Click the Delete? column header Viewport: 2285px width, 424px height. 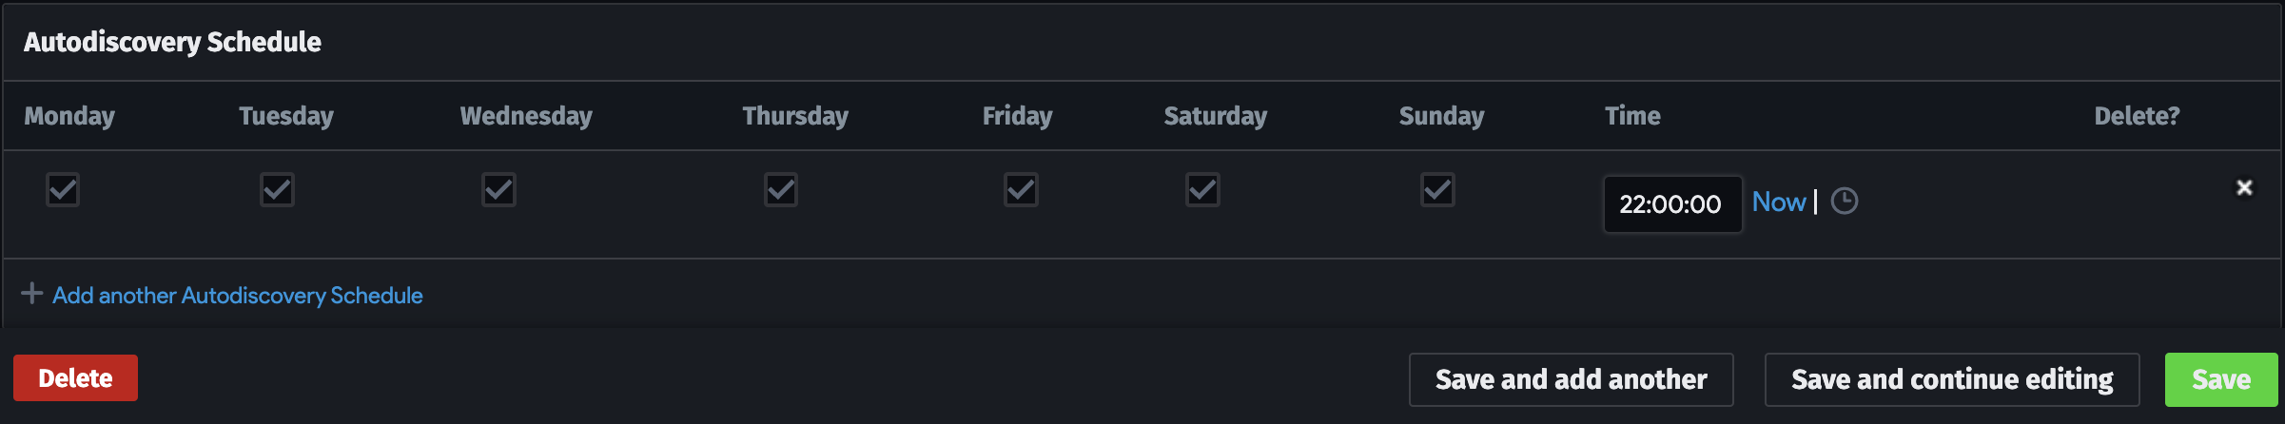(x=2136, y=116)
